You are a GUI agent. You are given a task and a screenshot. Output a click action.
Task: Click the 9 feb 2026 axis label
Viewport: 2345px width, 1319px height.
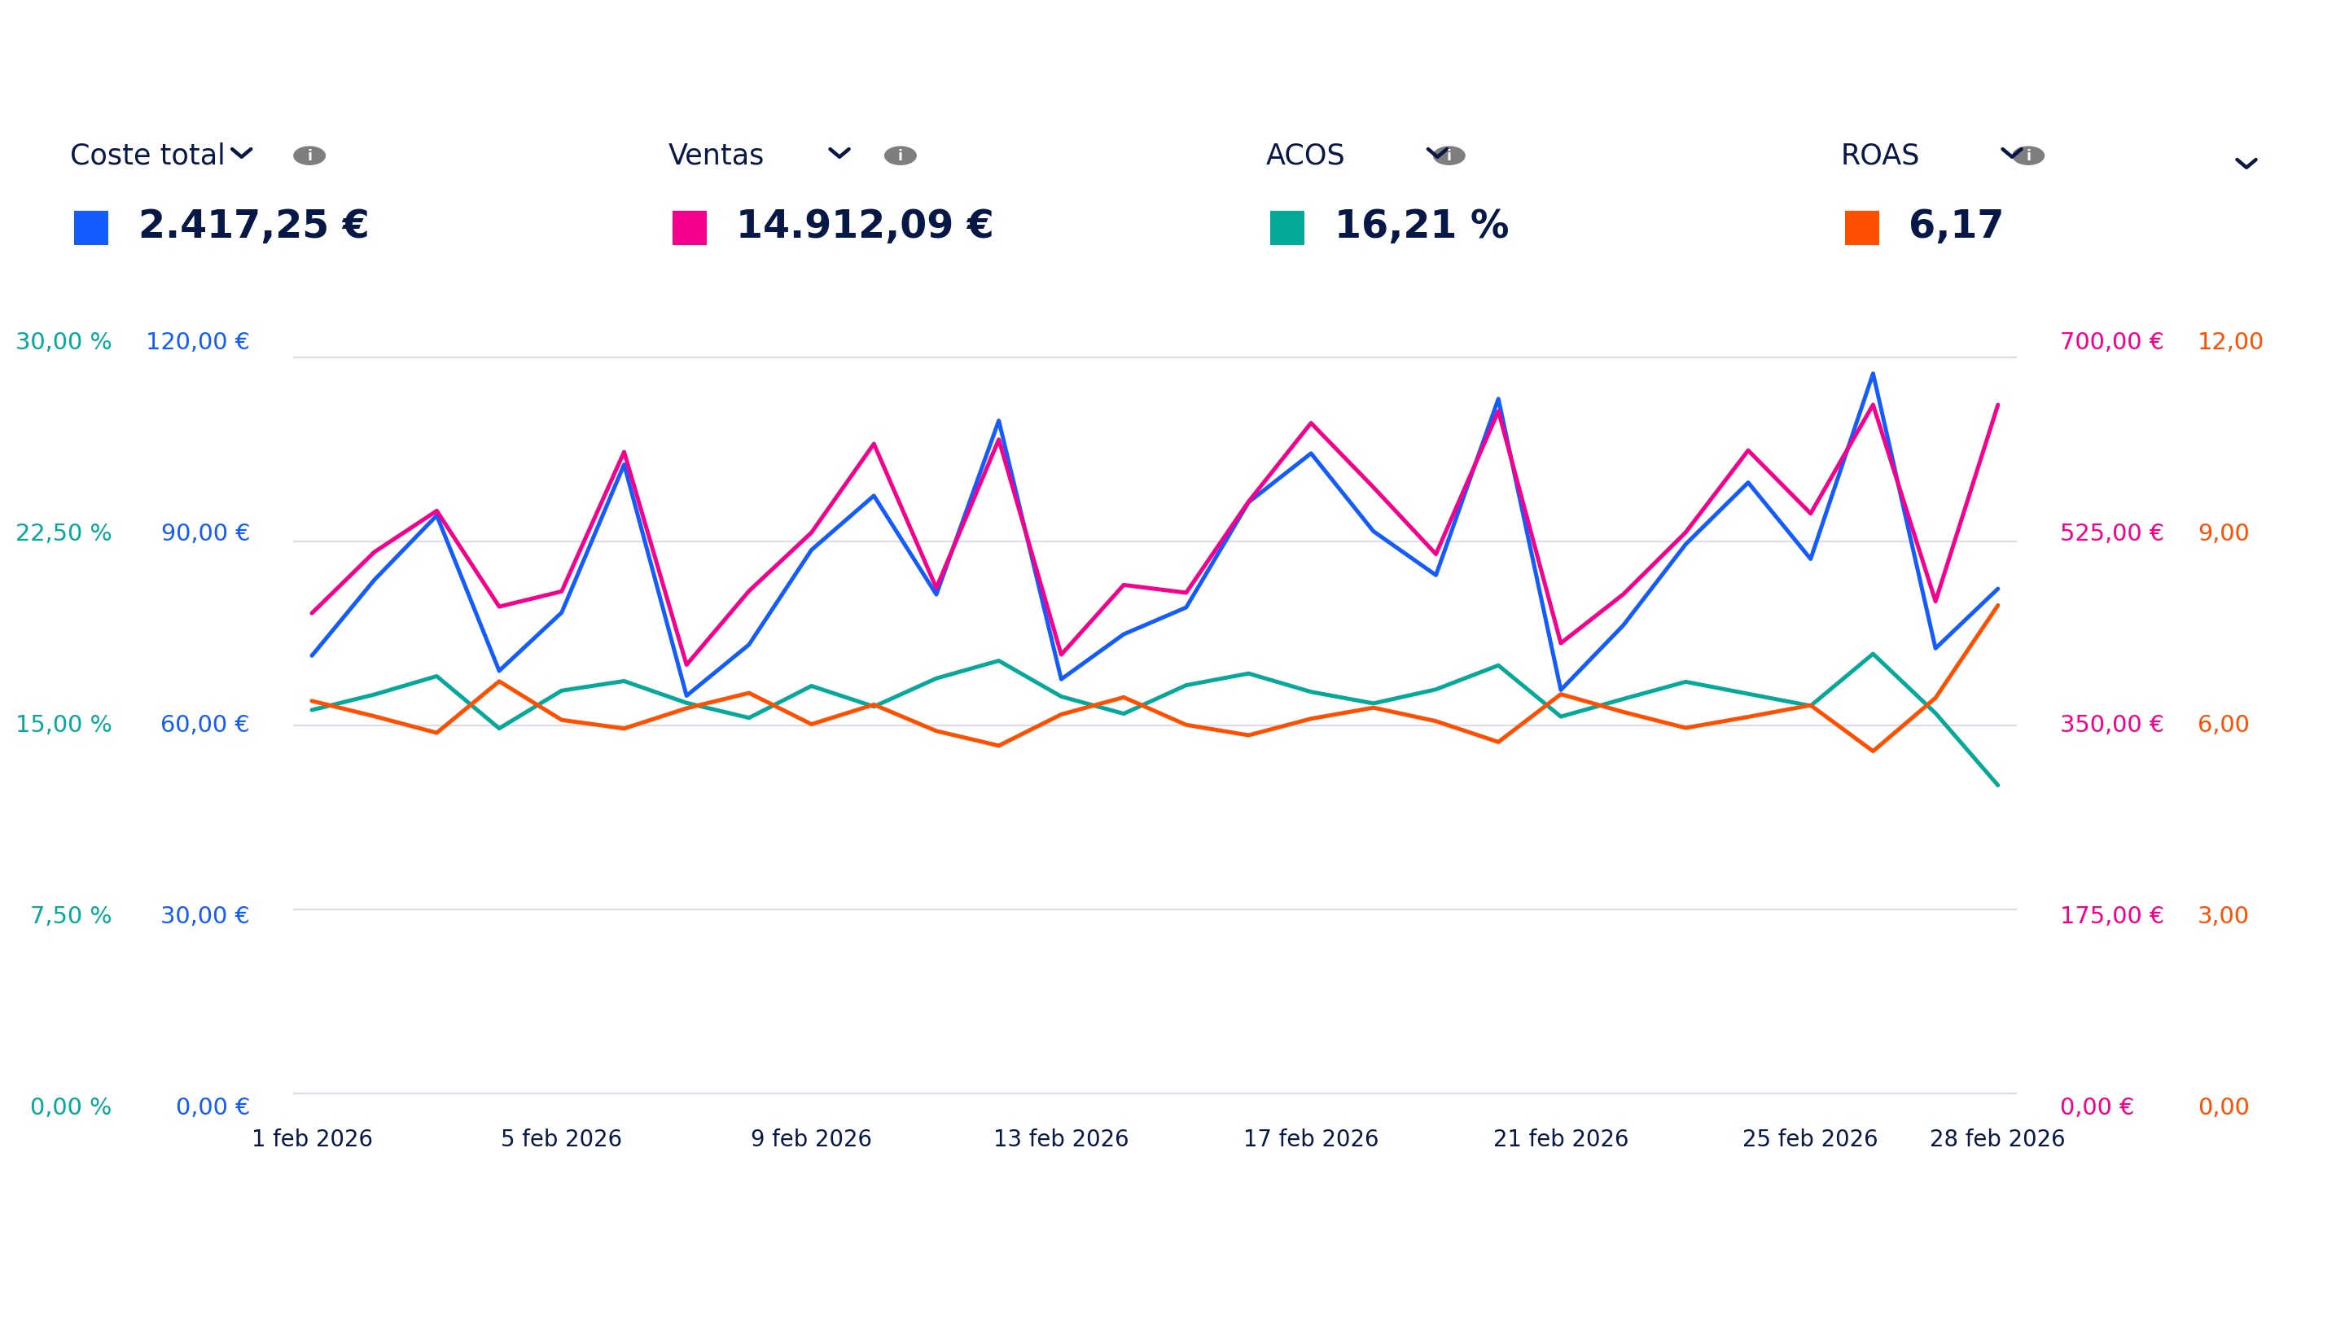[x=811, y=1139]
